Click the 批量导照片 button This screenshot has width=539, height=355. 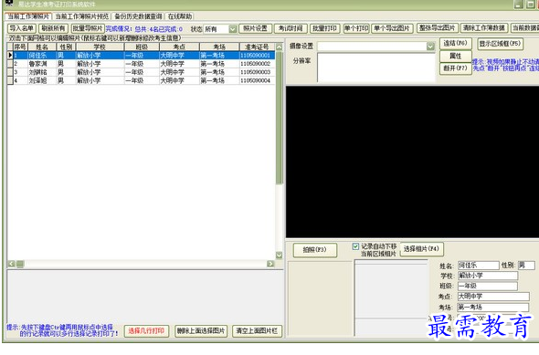coord(88,28)
